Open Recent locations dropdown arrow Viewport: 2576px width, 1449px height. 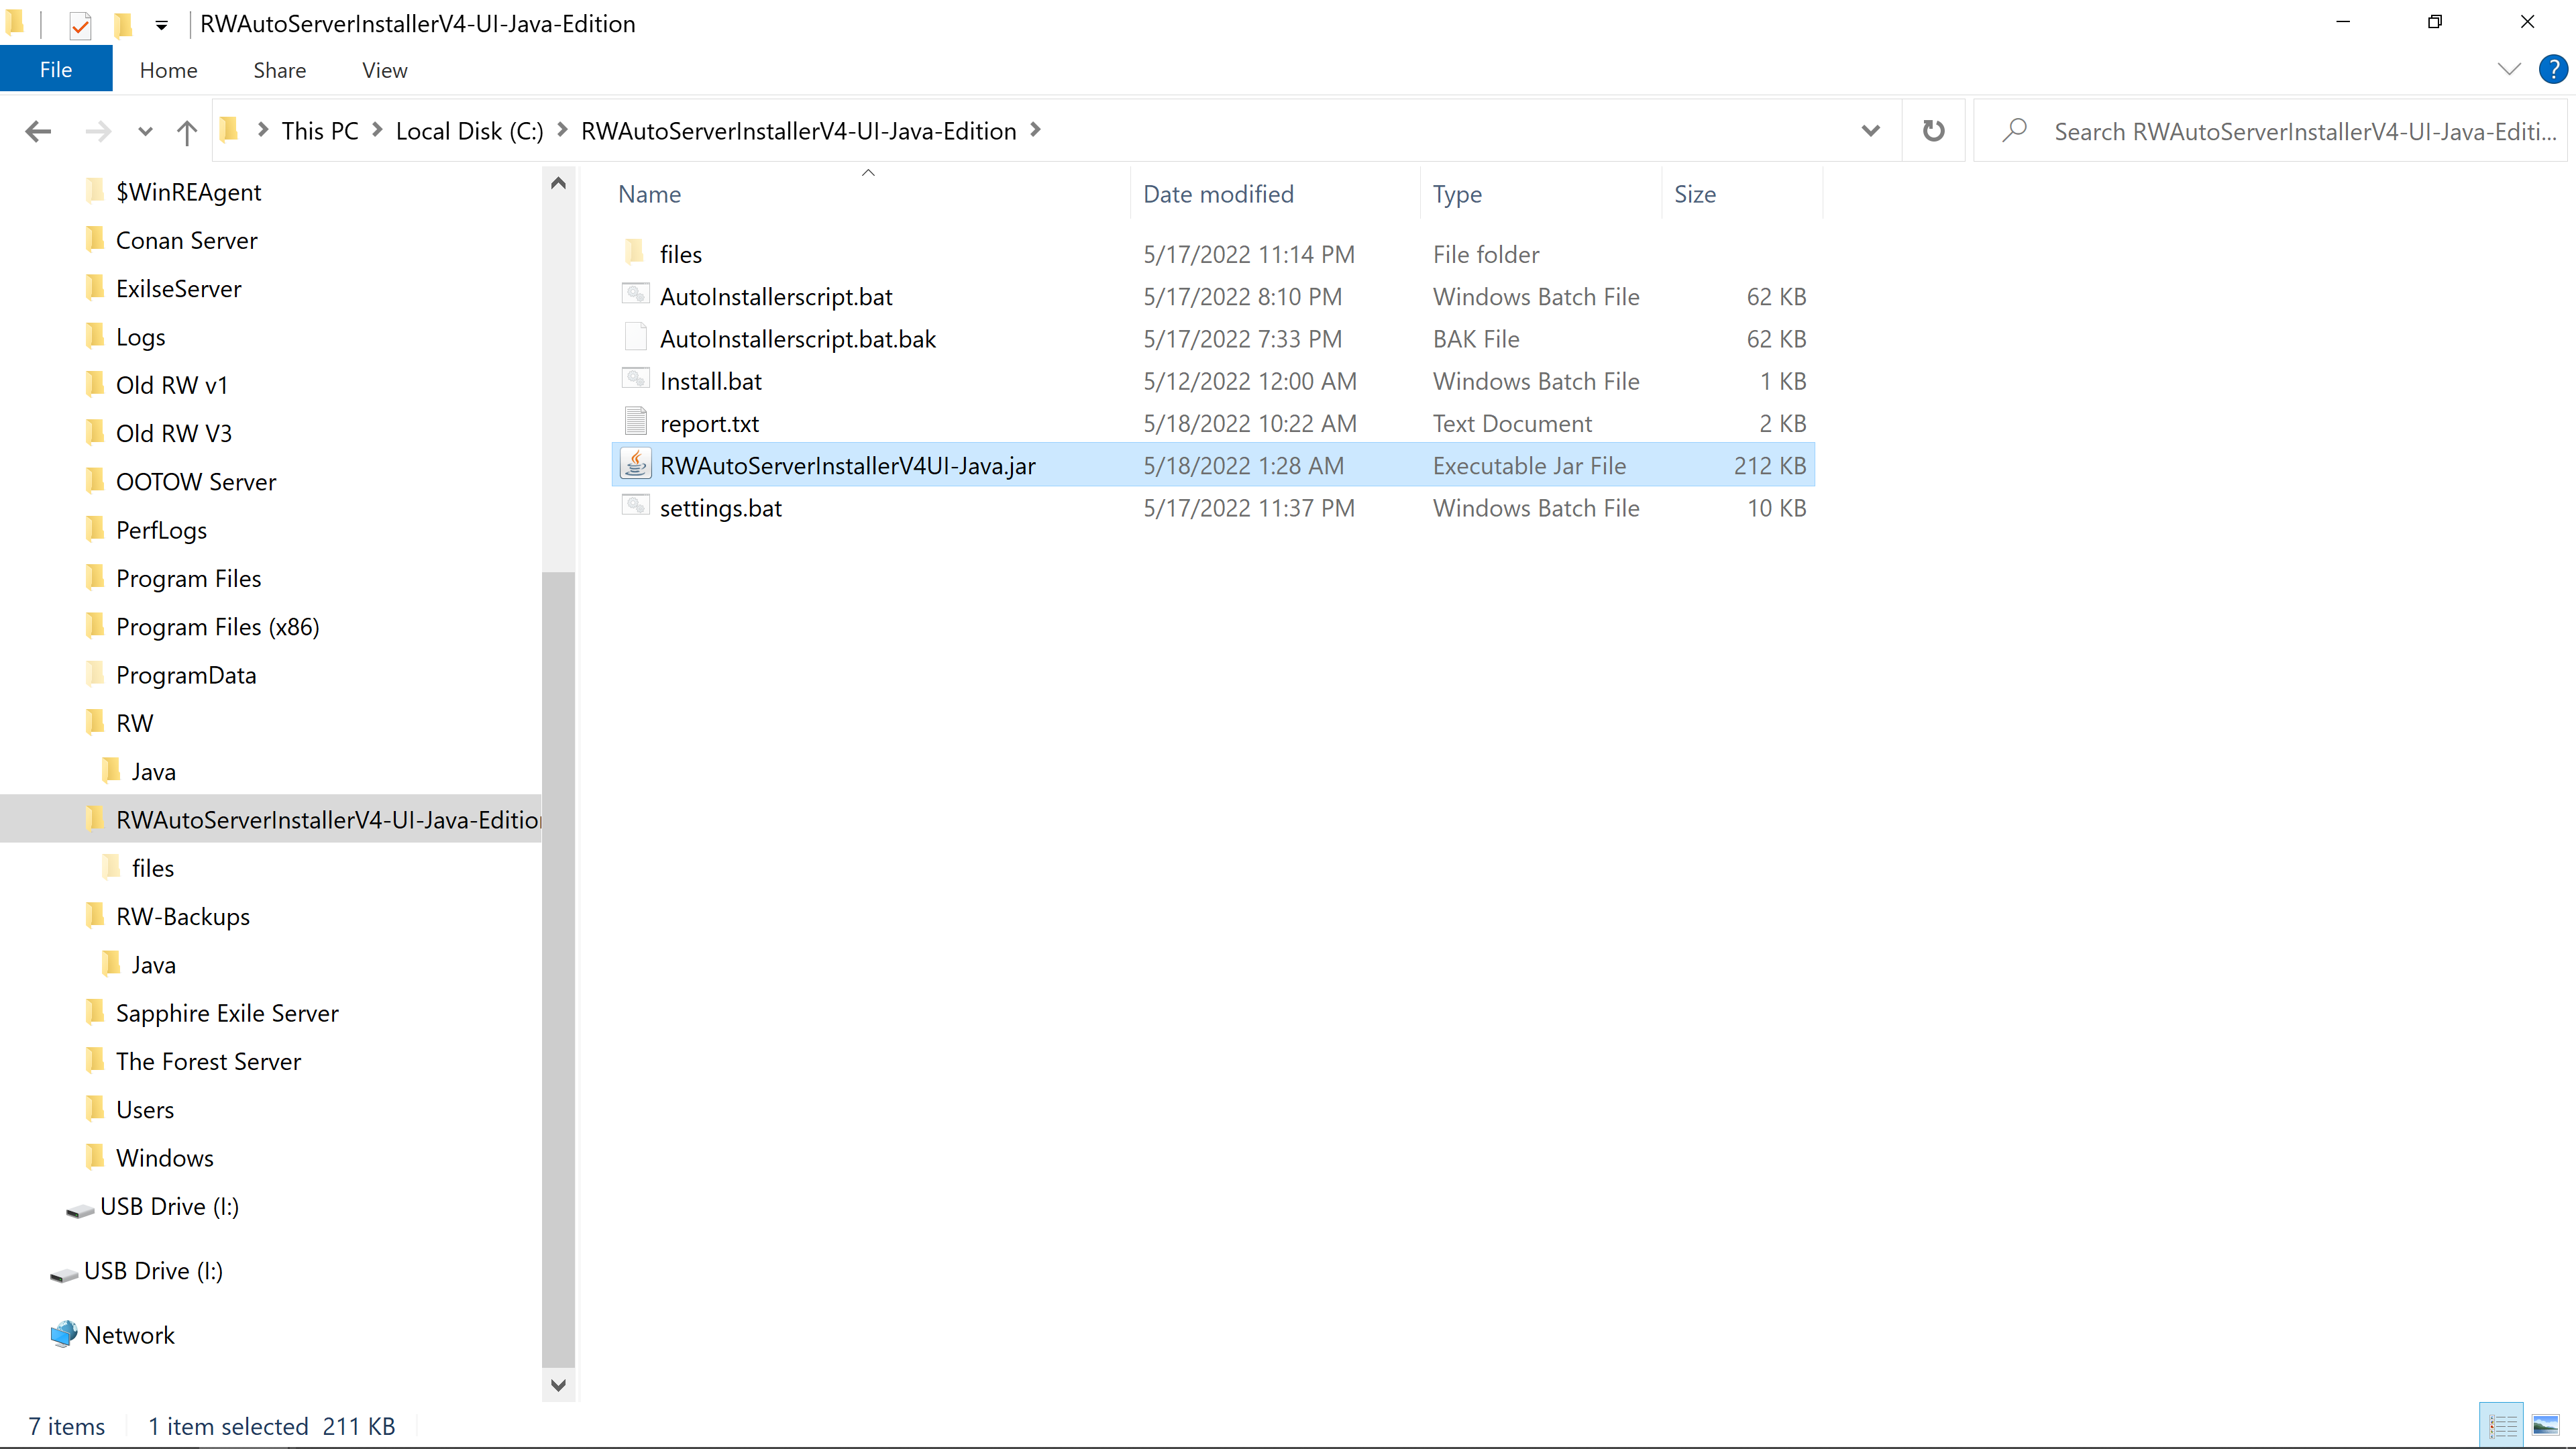coord(145,131)
